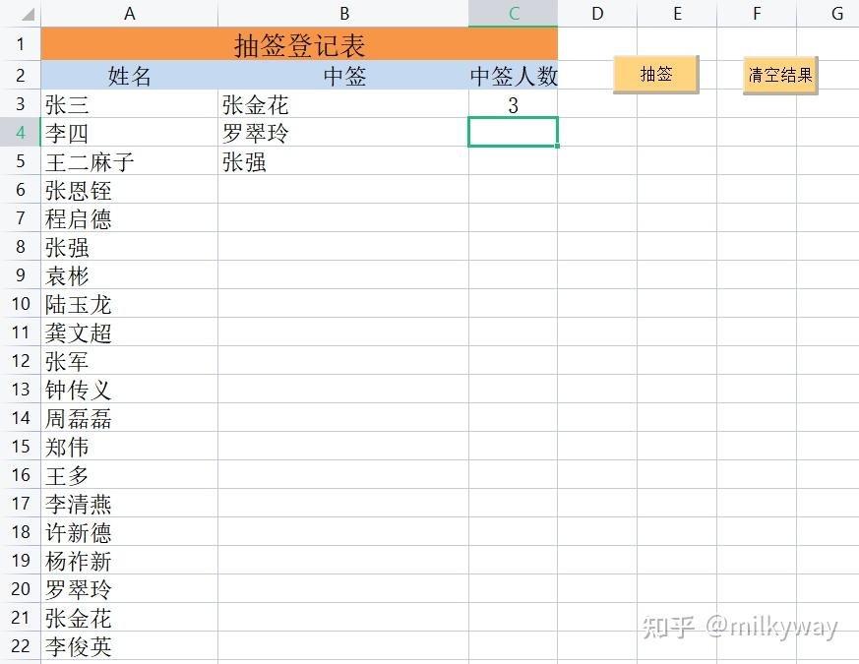Click the name 李清燕
The image size is (859, 664).
pos(79,504)
